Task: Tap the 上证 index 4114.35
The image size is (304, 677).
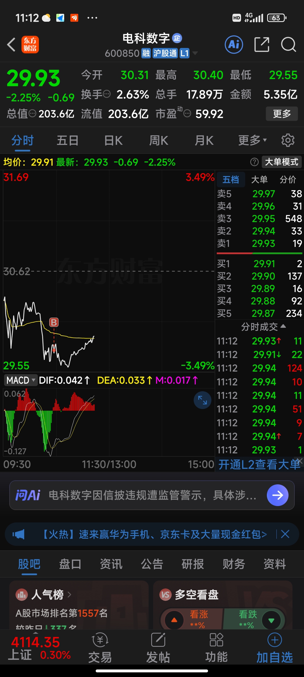Action: pos(39,648)
